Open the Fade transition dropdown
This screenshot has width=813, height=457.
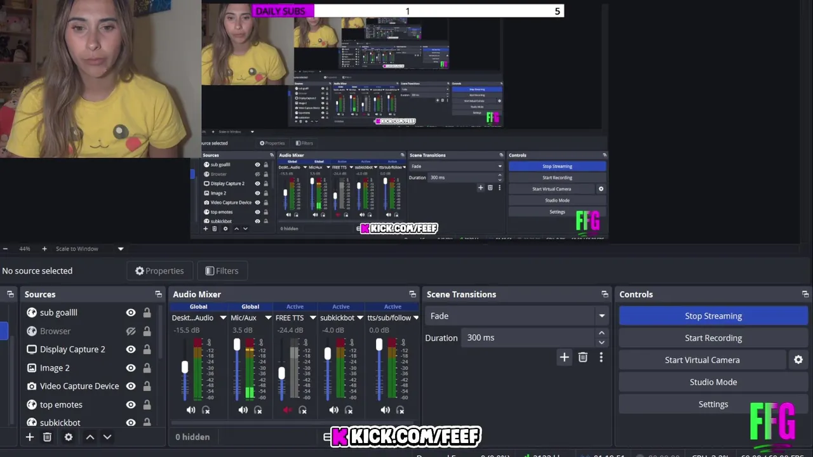[518, 316]
